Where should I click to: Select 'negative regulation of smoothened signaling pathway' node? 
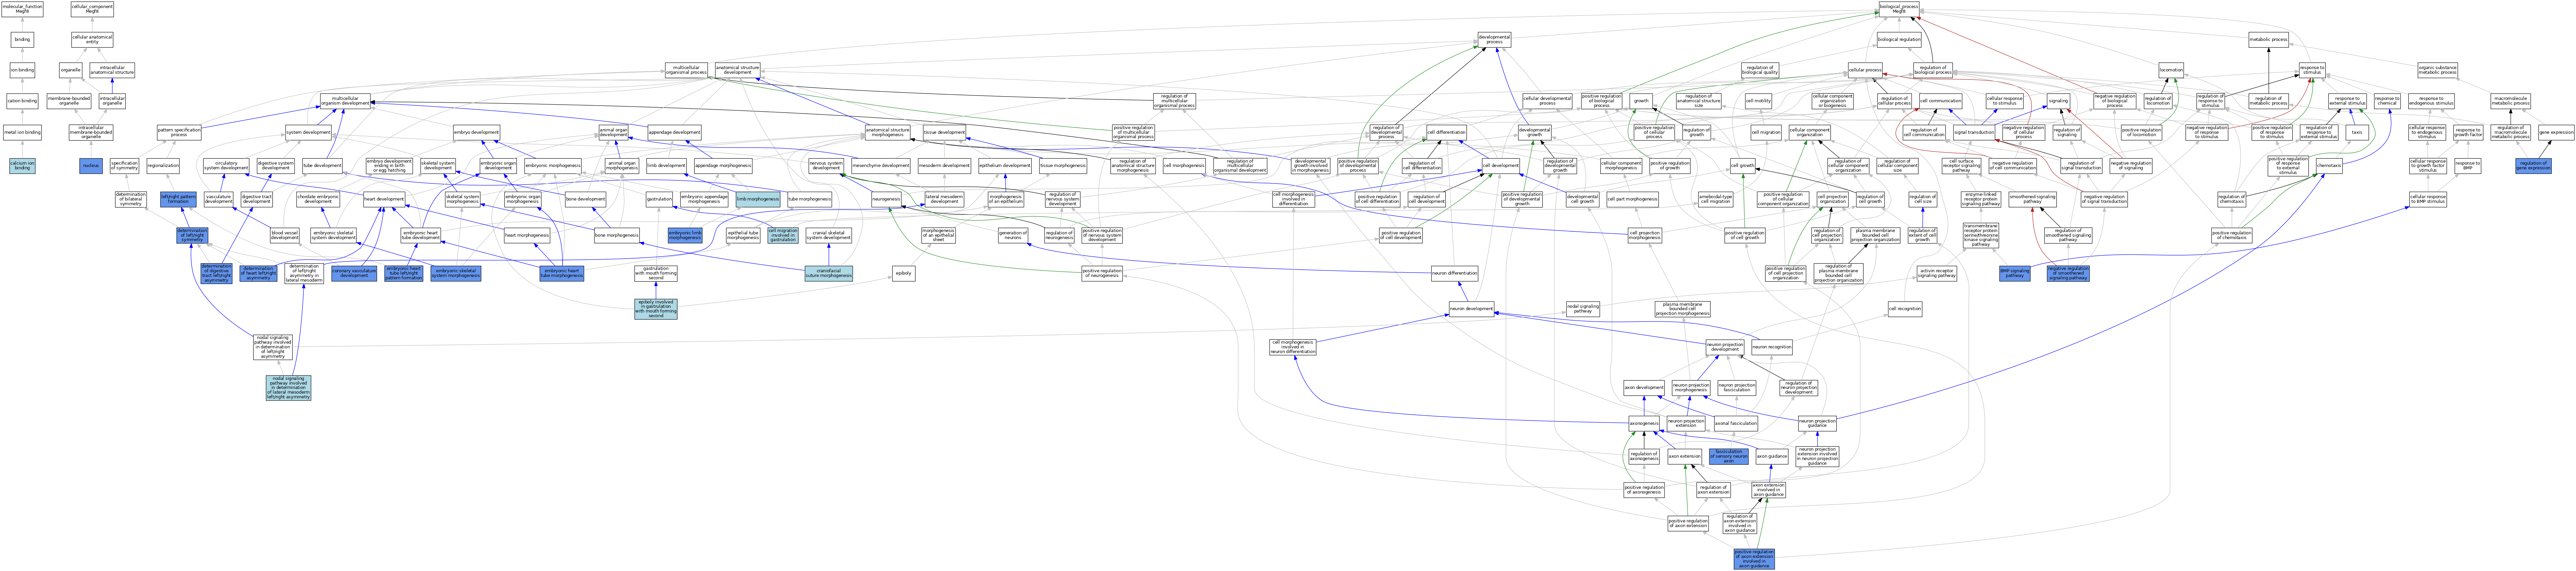click(2068, 273)
